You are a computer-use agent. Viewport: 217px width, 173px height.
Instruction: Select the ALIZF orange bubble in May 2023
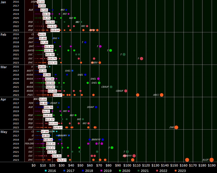coord(212,160)
